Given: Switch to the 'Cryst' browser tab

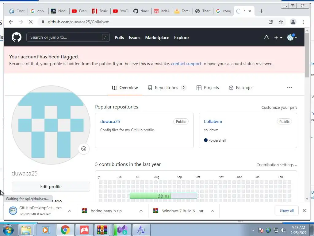Looking at the screenshot, I should 17,11.
